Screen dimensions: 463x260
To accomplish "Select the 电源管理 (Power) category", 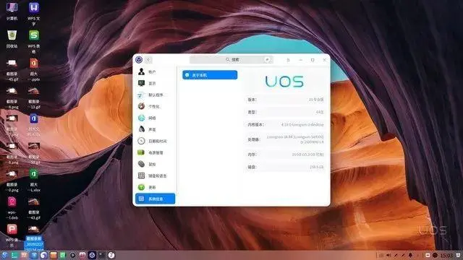I will 155,152.
